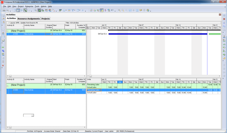Open Resources from left sidebar person icon
Image resolution: width=227 pixels, height=133 pixels.
[3, 33]
